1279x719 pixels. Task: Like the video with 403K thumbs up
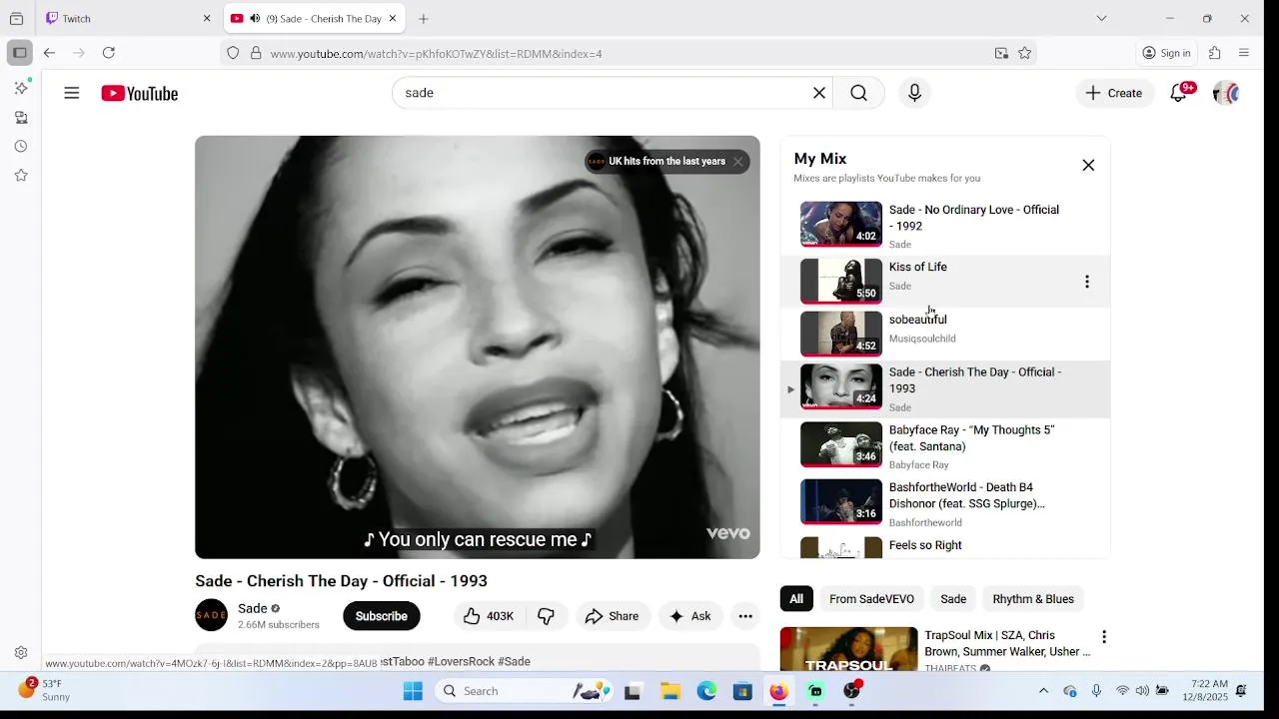[x=488, y=616]
